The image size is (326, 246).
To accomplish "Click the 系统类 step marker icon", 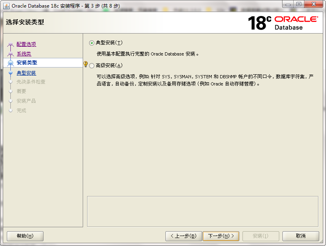I will click(x=11, y=54).
